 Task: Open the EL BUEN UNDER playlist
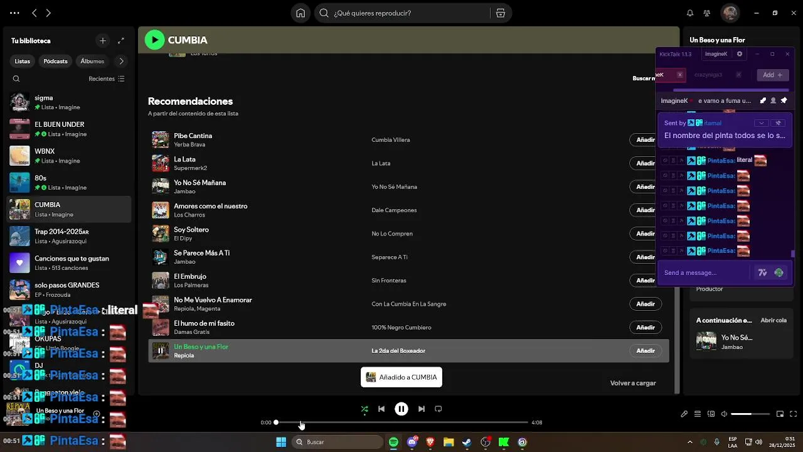[x=69, y=129]
